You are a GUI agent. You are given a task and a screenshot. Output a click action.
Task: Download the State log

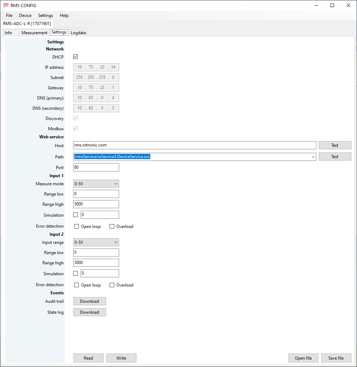tap(89, 312)
